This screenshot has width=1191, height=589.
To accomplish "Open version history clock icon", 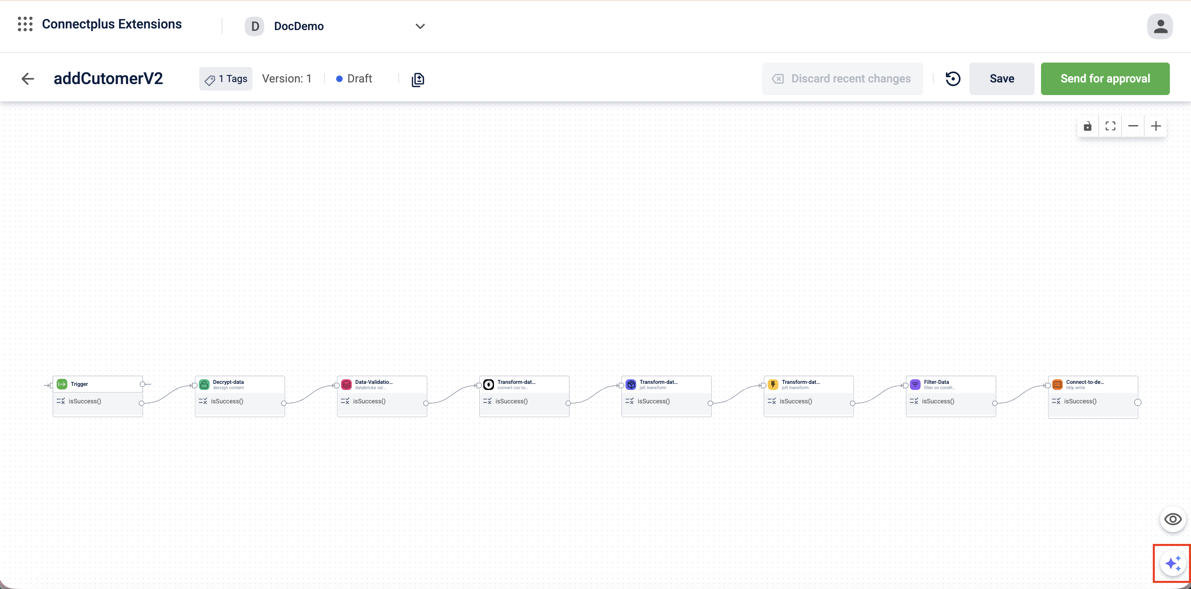I will (x=953, y=79).
